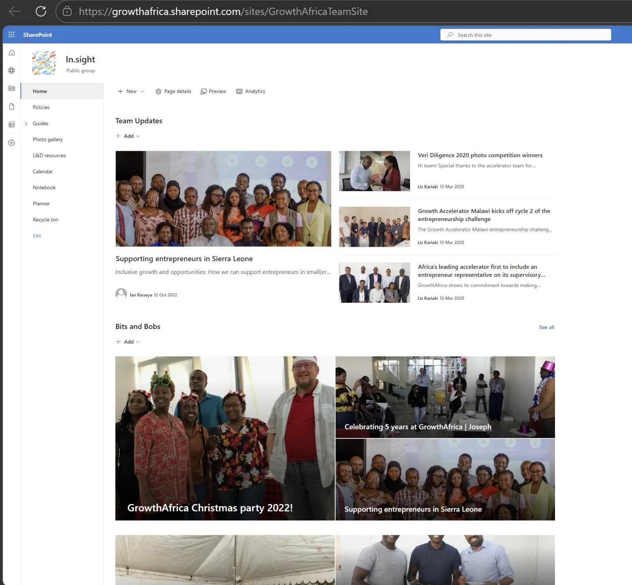Click the Page details gear icon
This screenshot has height=585, width=632.
click(158, 92)
